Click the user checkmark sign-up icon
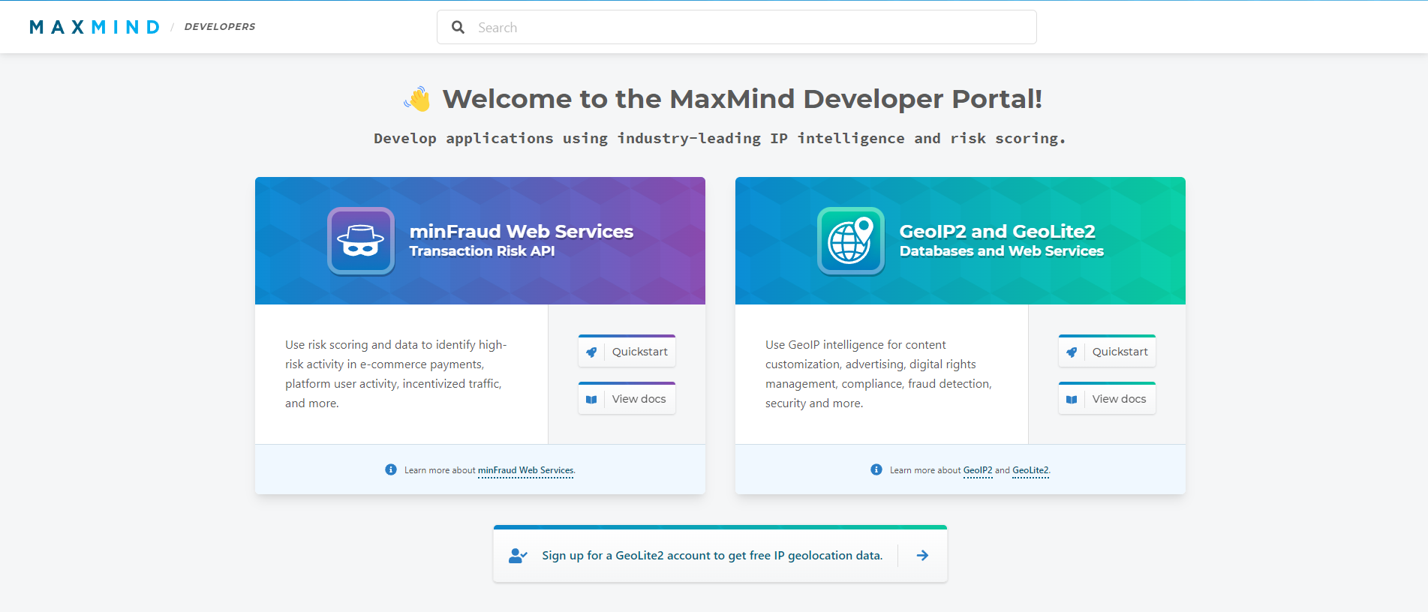This screenshot has width=1428, height=612. [x=518, y=556]
